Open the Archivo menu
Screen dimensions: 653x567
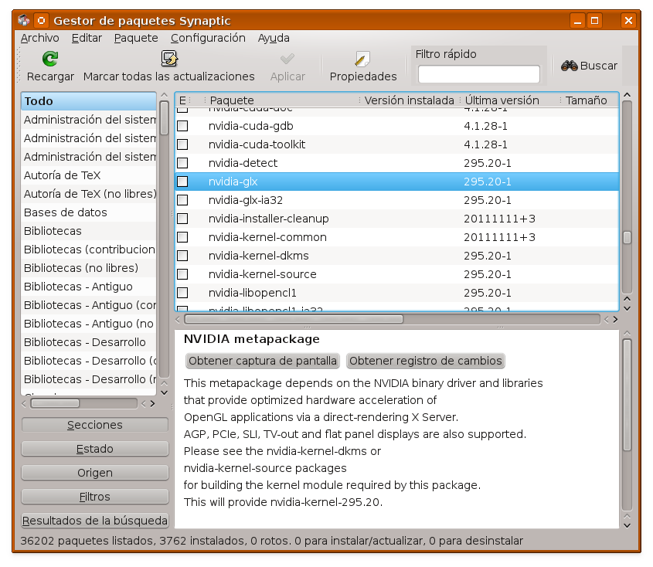[x=39, y=38]
